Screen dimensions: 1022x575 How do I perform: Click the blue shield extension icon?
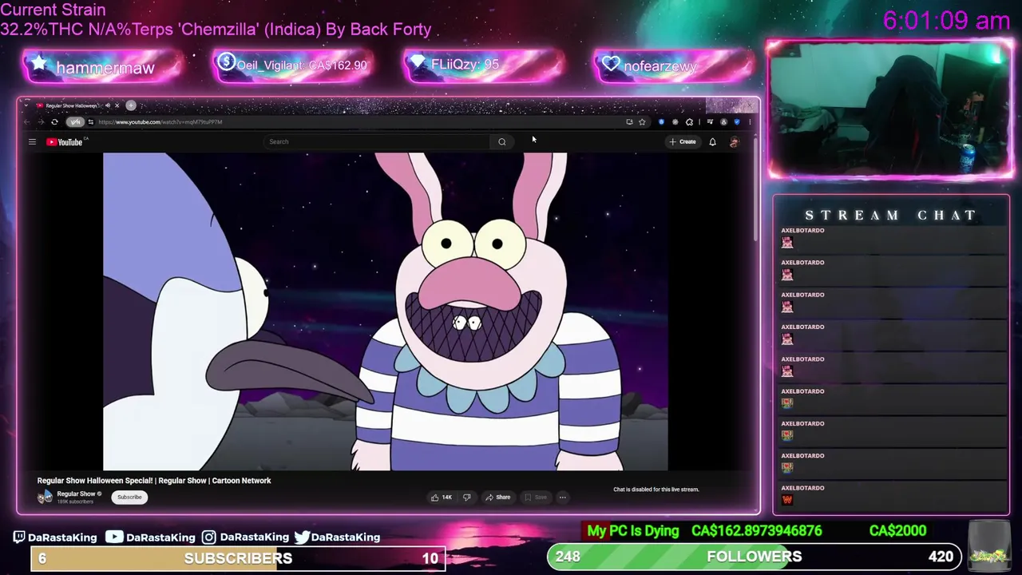737,122
